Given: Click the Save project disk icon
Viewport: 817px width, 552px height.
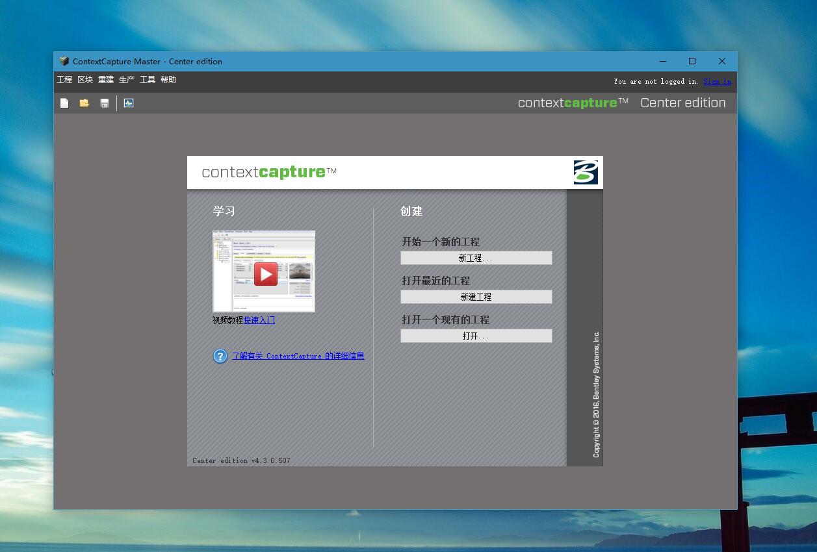Looking at the screenshot, I should tap(105, 103).
